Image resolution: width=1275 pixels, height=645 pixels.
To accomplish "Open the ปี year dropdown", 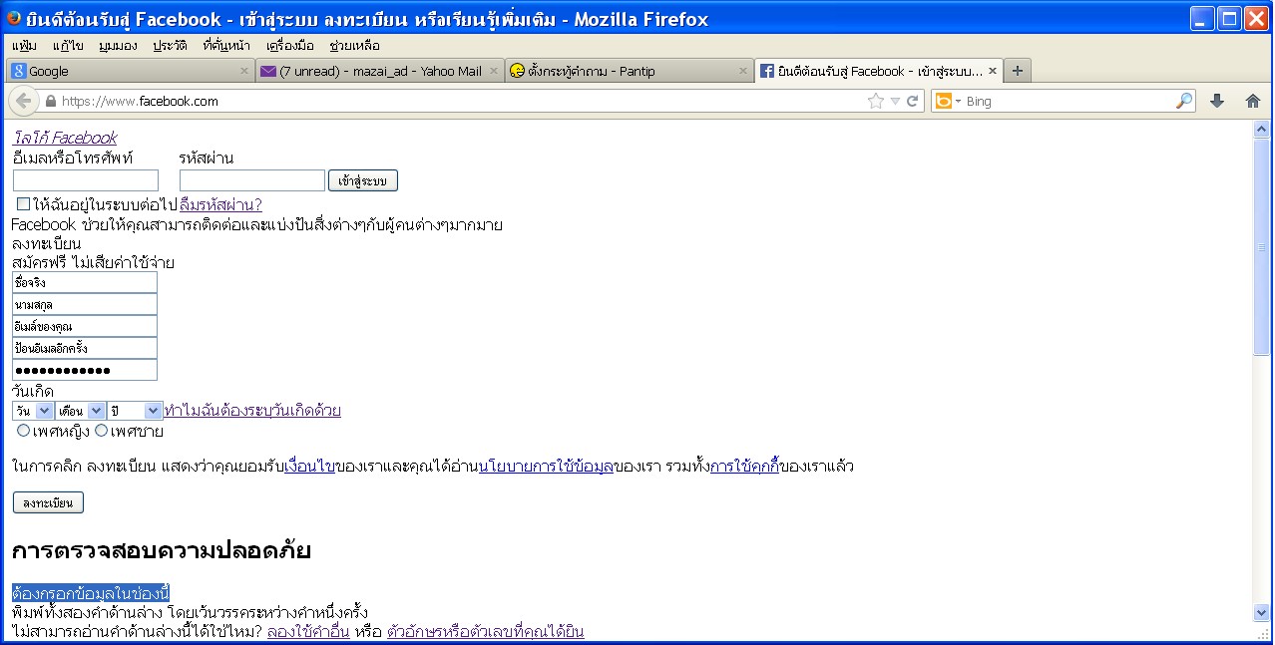I will coord(135,411).
